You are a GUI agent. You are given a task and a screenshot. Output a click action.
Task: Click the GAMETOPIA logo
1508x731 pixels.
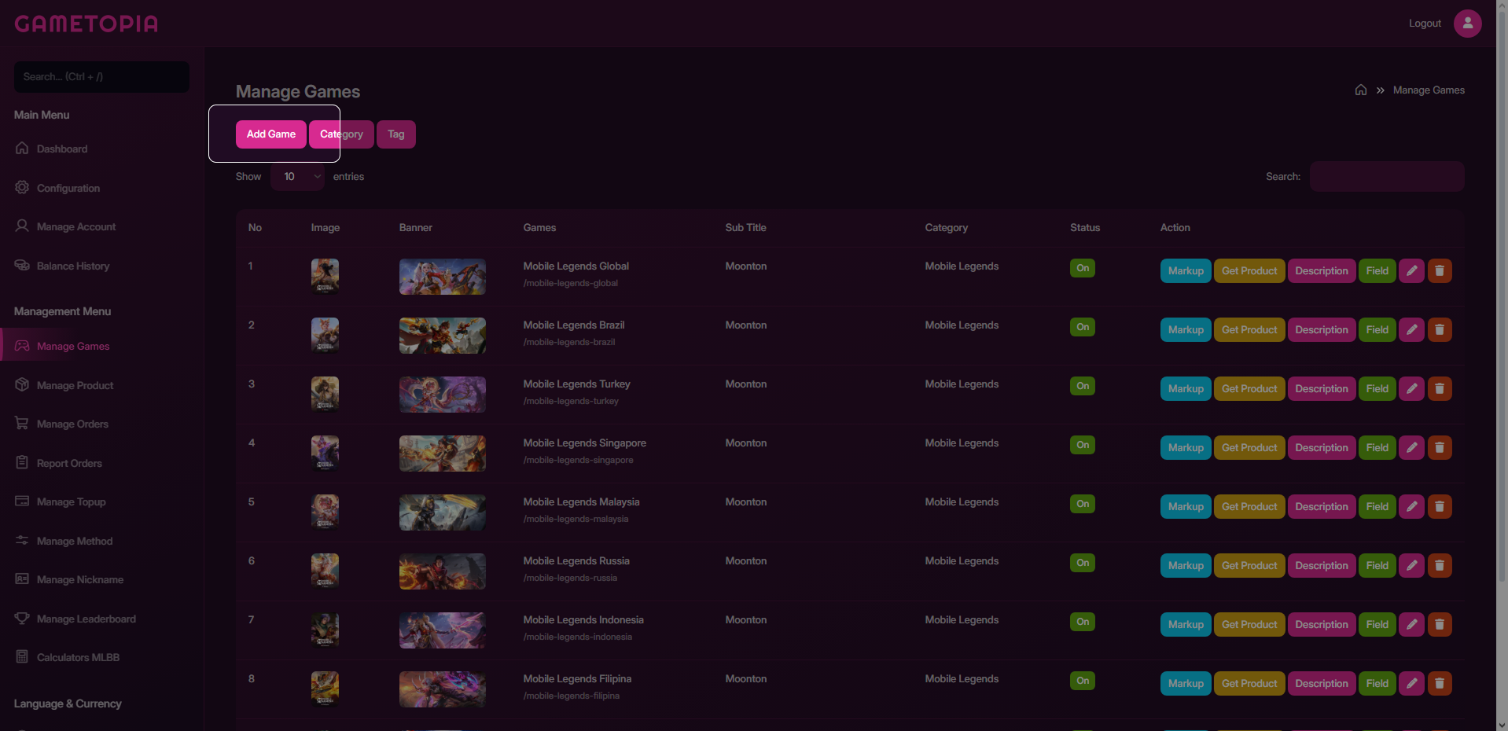[86, 24]
